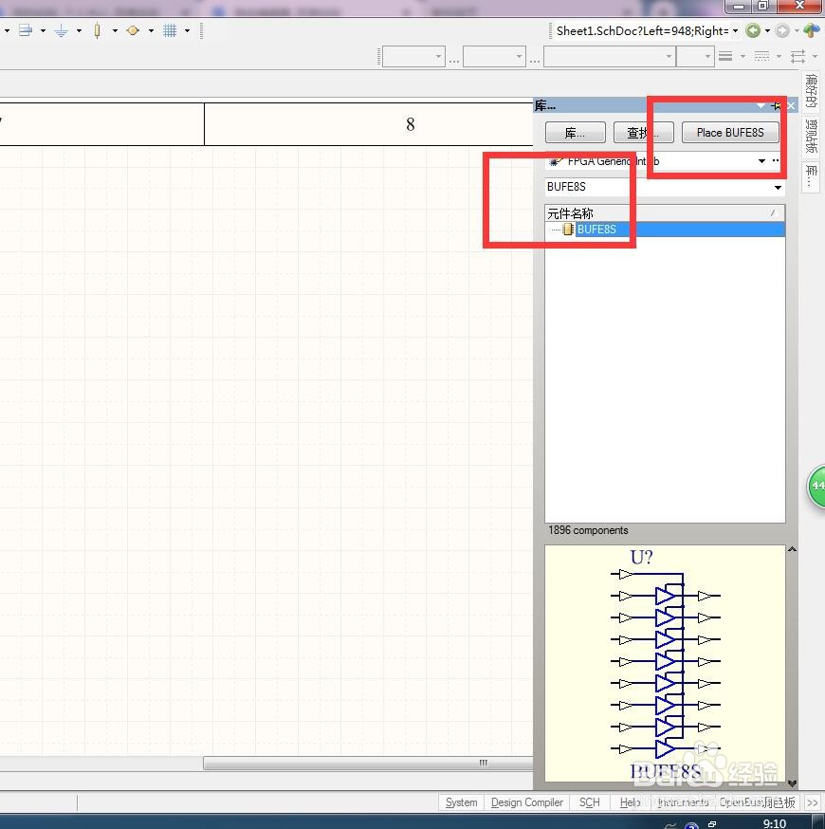Select the GND power port tool

point(62,30)
